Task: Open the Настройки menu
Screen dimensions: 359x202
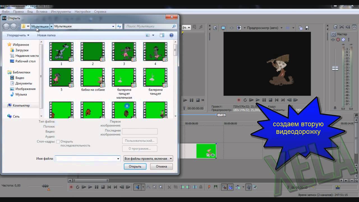Action: click(x=82, y=12)
